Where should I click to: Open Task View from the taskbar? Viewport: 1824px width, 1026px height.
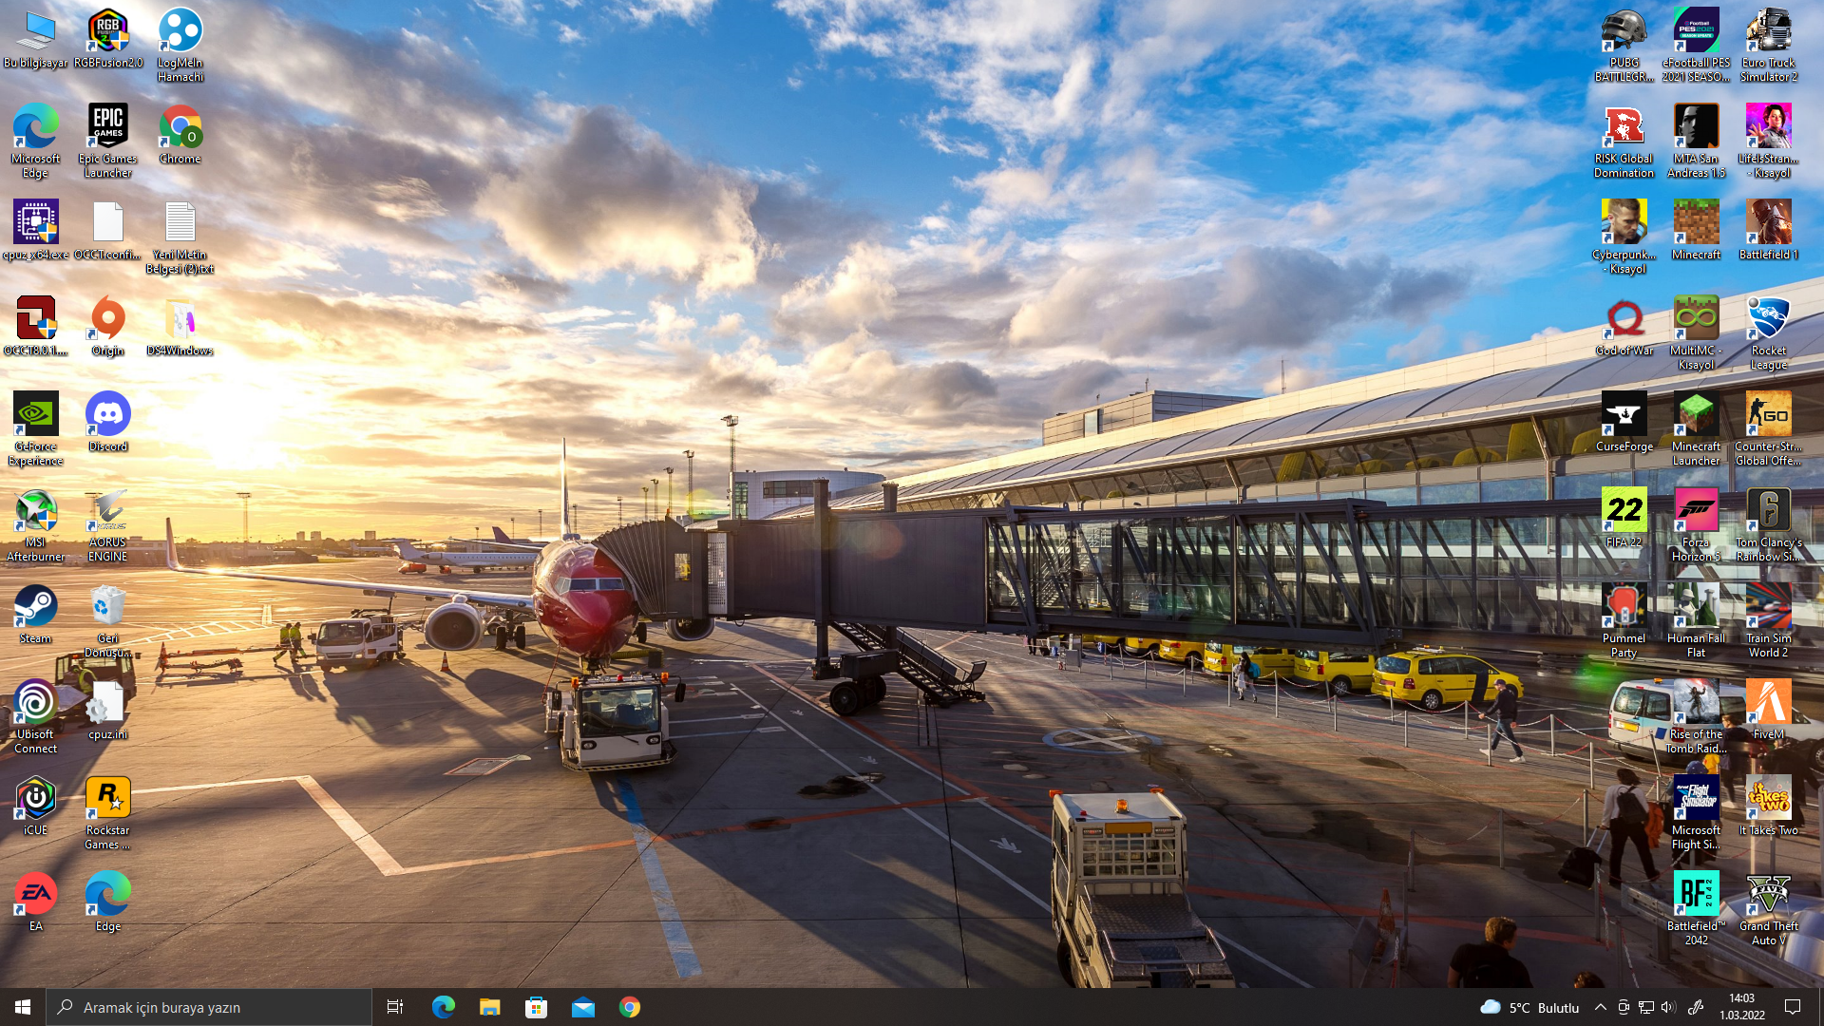point(395,1007)
